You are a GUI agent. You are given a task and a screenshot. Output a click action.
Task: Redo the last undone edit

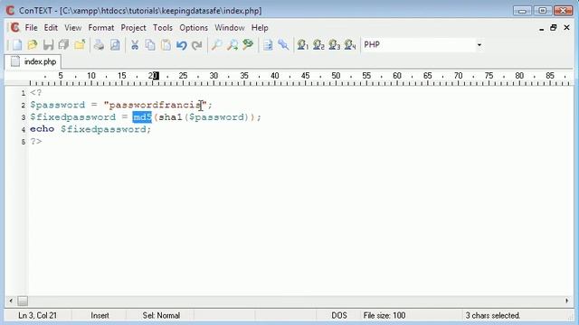click(197, 45)
